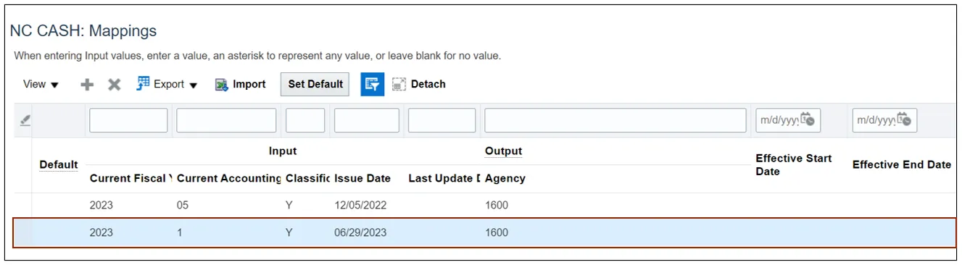Open Effective End Date calendar picker
The height and width of the screenshot is (265, 962).
click(x=903, y=120)
